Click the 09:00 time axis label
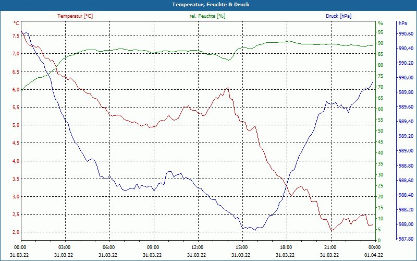The width and height of the screenshot is (417, 261). tap(153, 247)
